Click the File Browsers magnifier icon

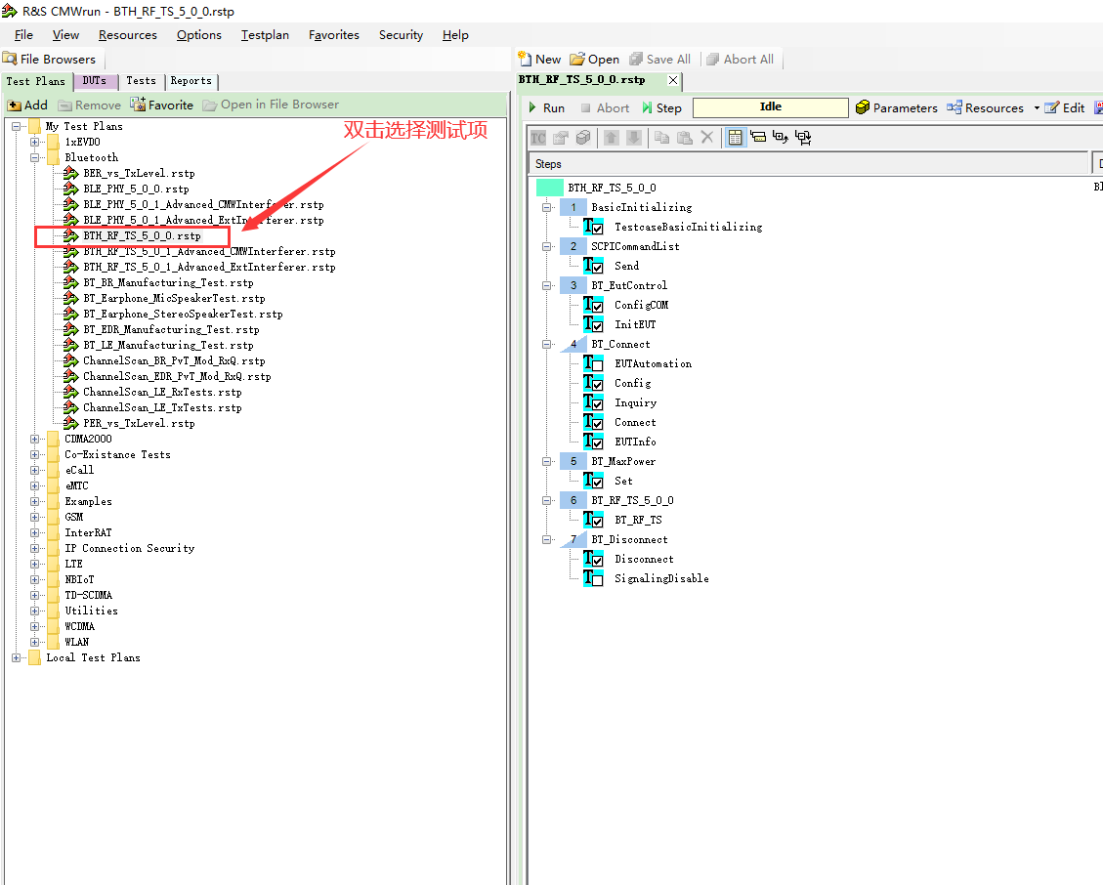pyautogui.click(x=10, y=59)
